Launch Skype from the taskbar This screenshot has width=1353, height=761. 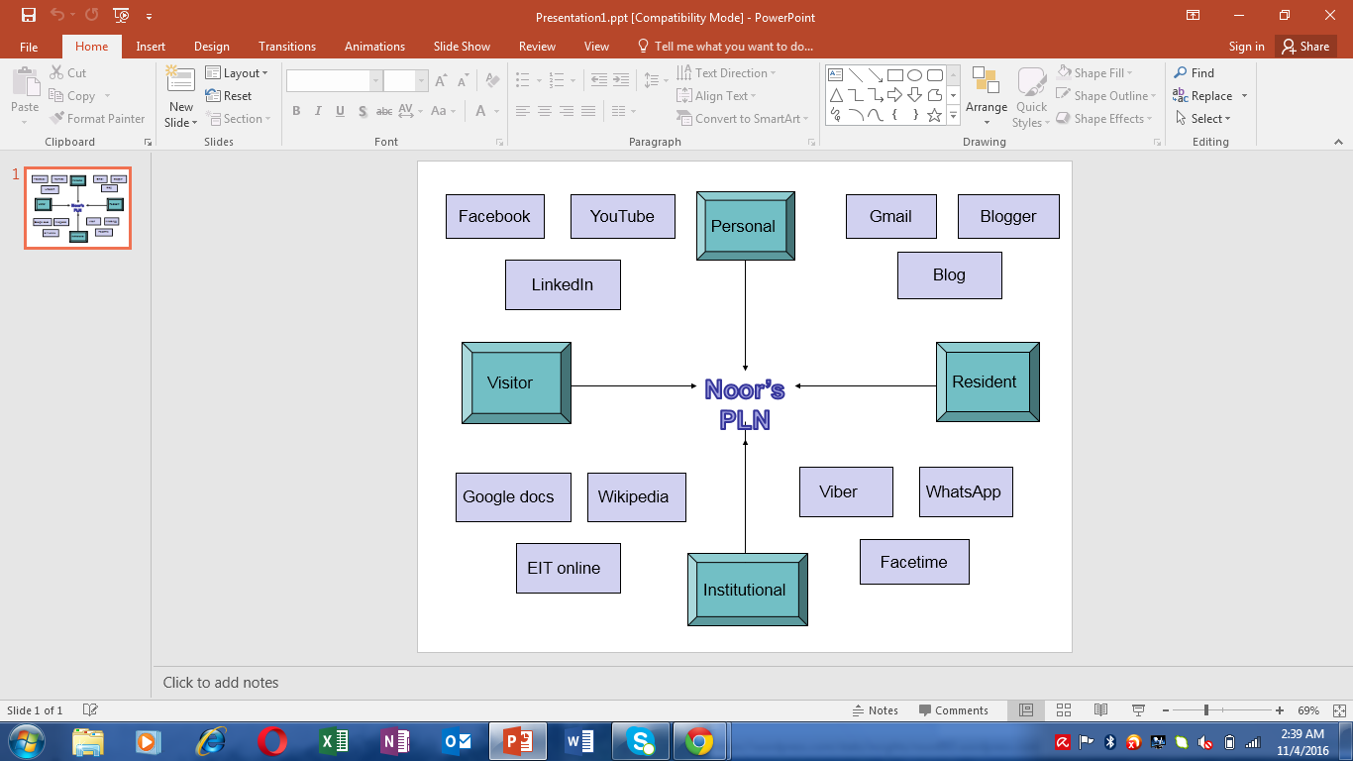(639, 741)
